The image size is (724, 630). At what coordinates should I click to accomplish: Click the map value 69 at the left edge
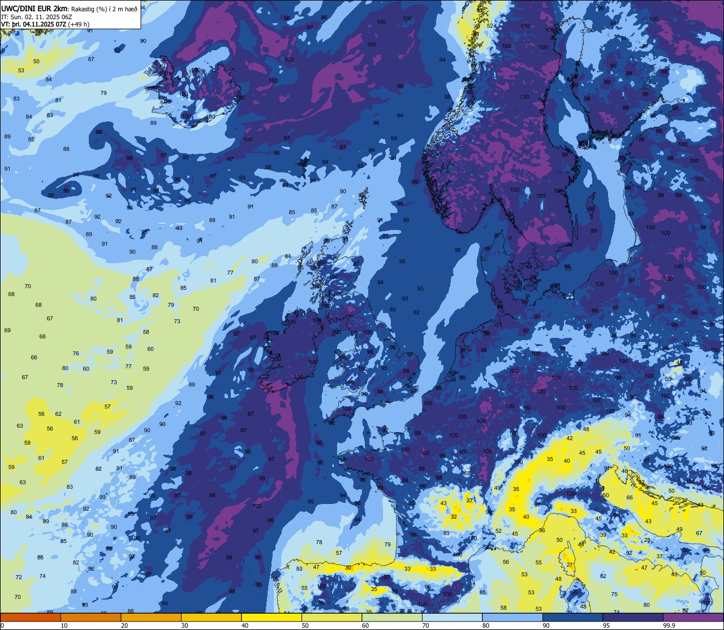[x=7, y=331]
